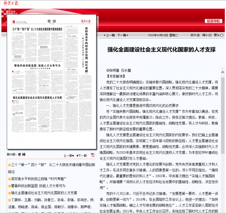Image resolution: width=226 pixels, height=213 pixels.
Task: Open the 版面导航 page navigation
Action: point(213,21)
